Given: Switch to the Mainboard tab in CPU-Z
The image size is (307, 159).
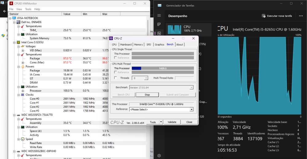Looking at the screenshot, I should pyautogui.click(x=126, y=44).
